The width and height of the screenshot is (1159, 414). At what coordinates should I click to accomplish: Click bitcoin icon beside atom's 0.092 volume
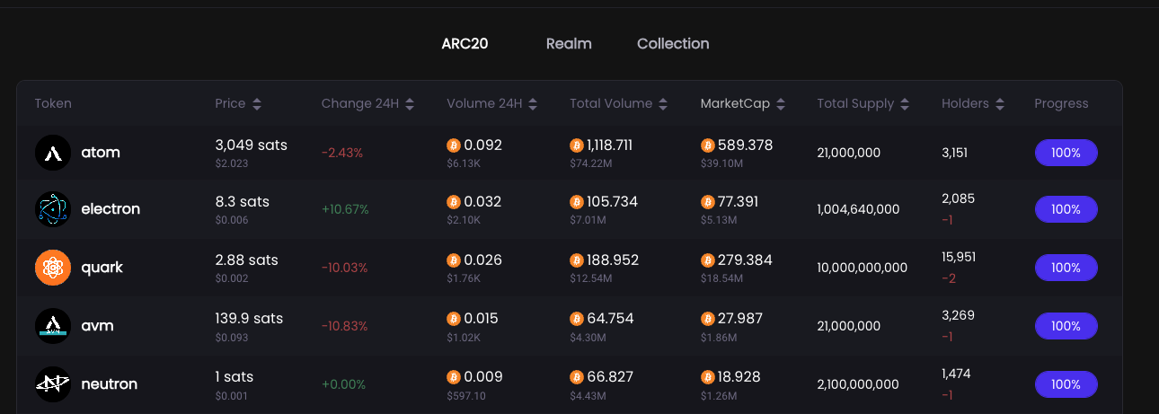(454, 145)
